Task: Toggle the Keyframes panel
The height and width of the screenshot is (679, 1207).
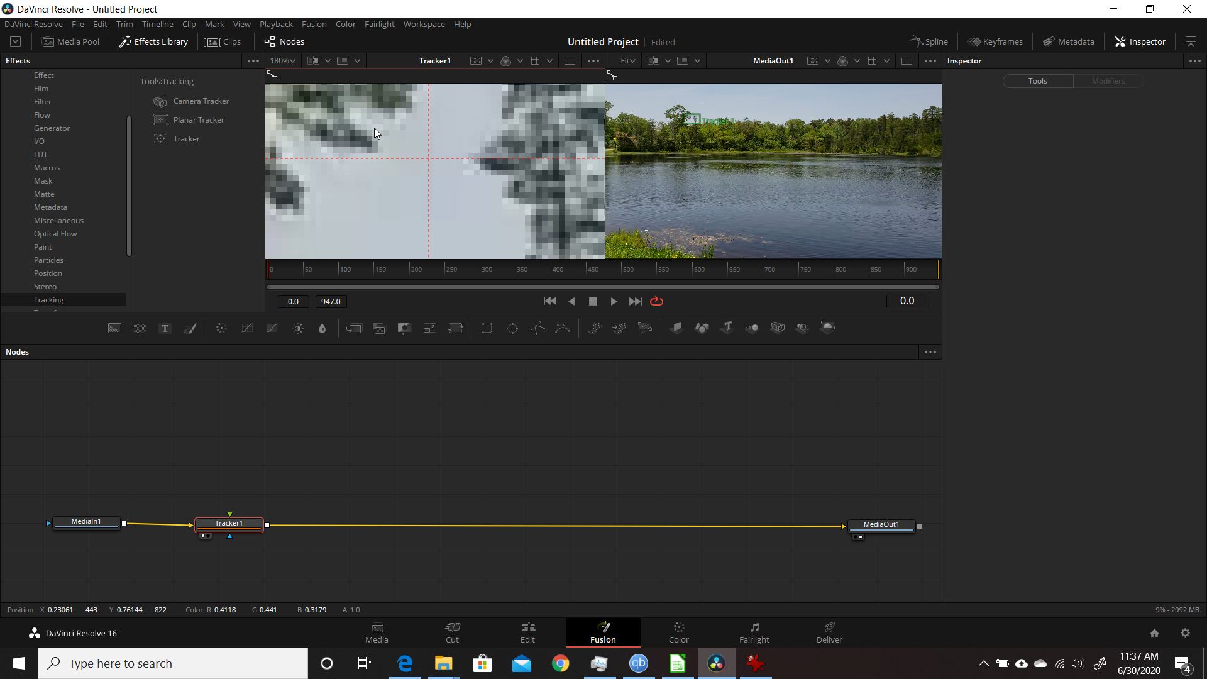Action: [995, 41]
